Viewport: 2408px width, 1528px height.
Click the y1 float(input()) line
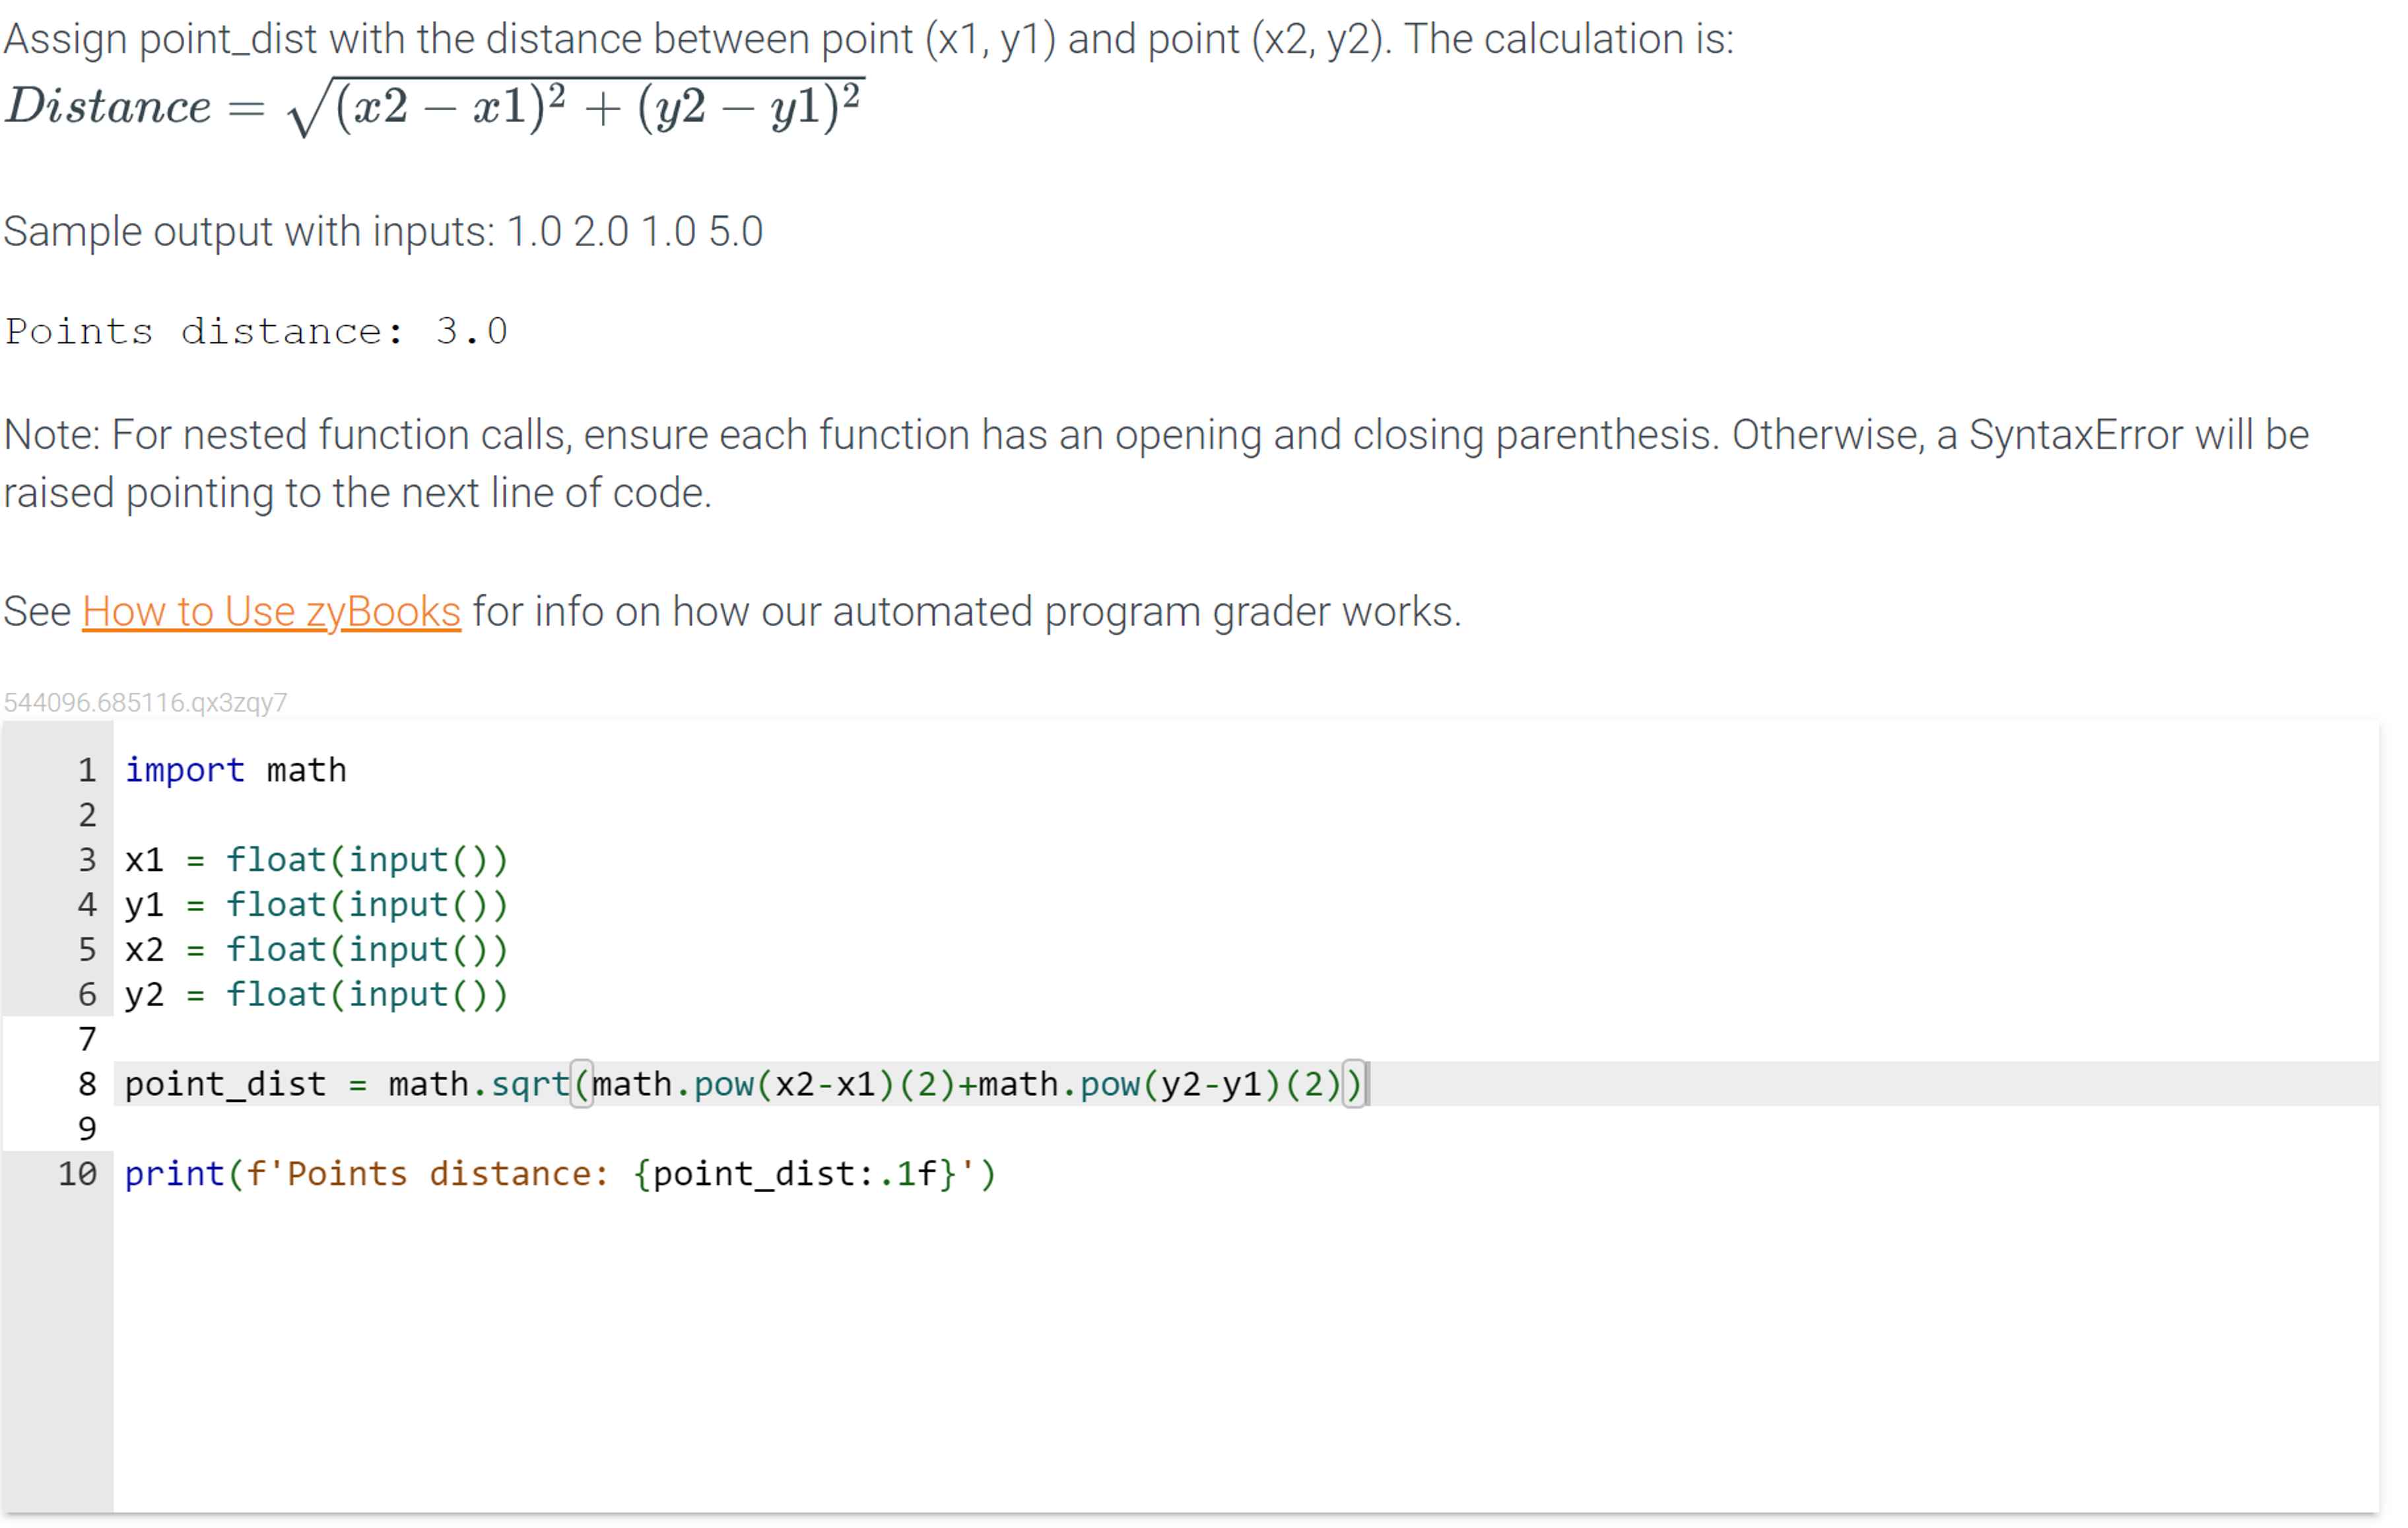click(x=315, y=905)
